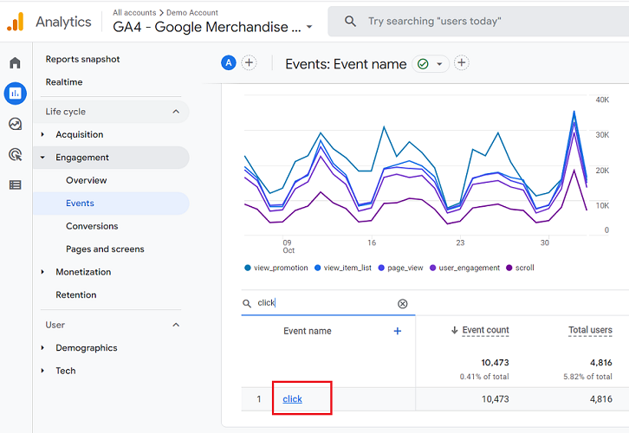Image resolution: width=629 pixels, height=433 pixels.
Task: Open the Explore icon in left rail
Action: (15, 124)
